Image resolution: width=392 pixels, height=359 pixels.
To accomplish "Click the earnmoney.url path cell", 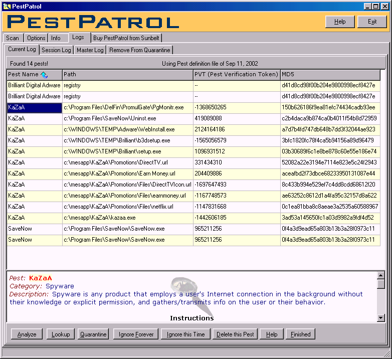I will pos(128,196).
